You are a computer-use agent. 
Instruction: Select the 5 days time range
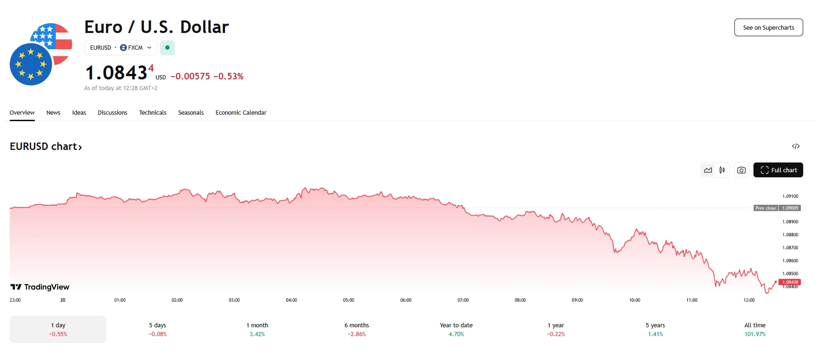tap(158, 329)
